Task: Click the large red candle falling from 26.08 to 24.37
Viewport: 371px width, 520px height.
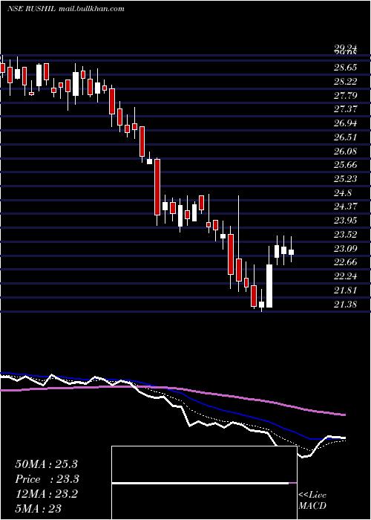Action: tap(157, 187)
